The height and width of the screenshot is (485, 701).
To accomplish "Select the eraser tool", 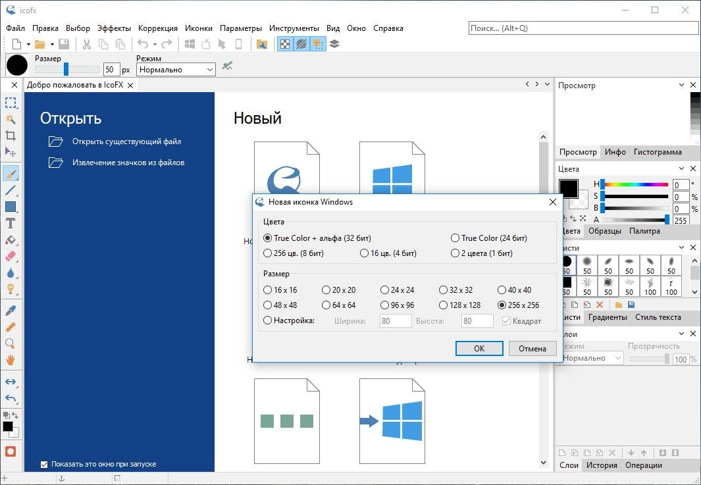I will coord(11,256).
